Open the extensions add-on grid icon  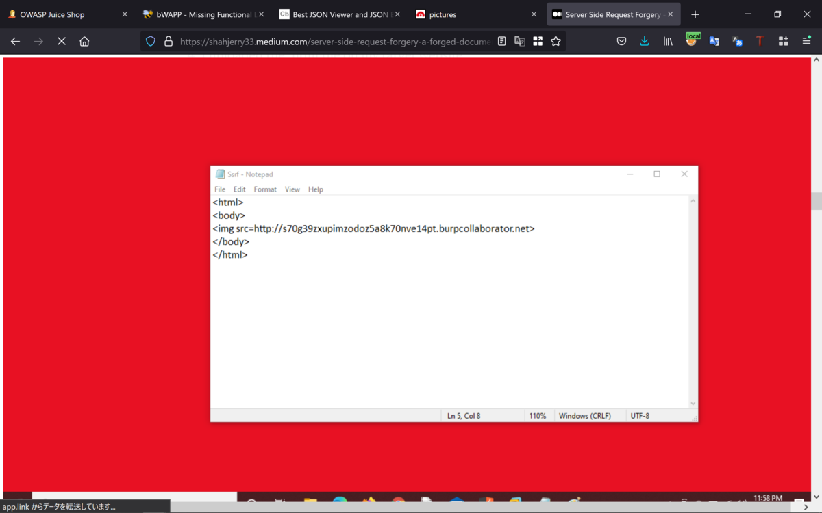point(783,42)
